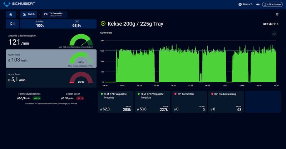Select the Batch breadcrumb item
Screen dimensions: 286x149
click(29, 14)
